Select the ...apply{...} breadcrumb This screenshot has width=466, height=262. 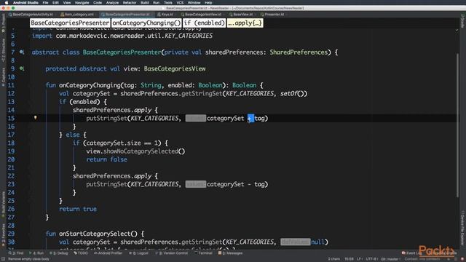tap(245, 23)
